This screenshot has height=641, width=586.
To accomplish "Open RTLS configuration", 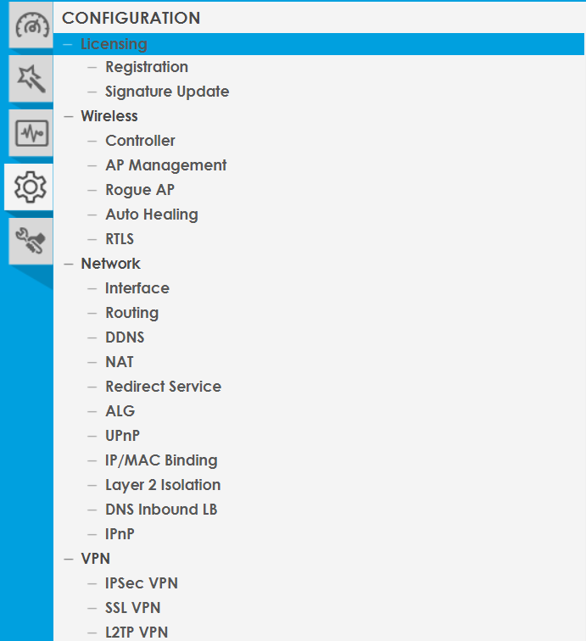I will coord(120,239).
